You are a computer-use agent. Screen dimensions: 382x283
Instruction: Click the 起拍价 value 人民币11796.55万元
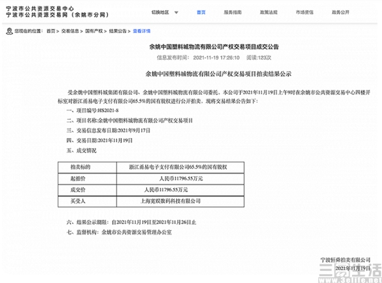(180, 179)
